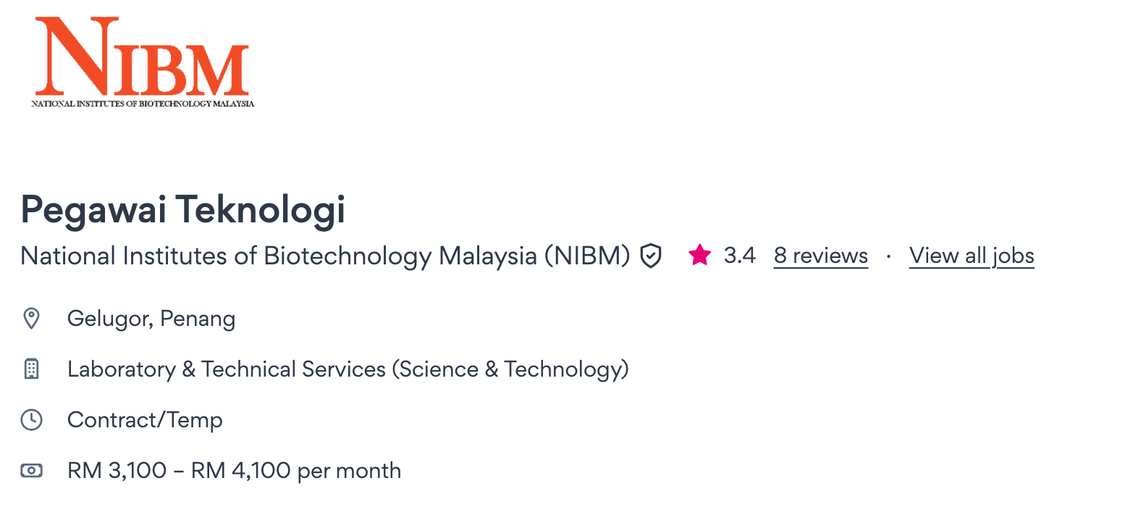Click the building classification icon

click(x=31, y=369)
